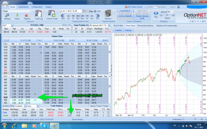Expand the Open Position #9 Vertical dropdown
Viewport: 207px width, 129px height.
[109, 25]
